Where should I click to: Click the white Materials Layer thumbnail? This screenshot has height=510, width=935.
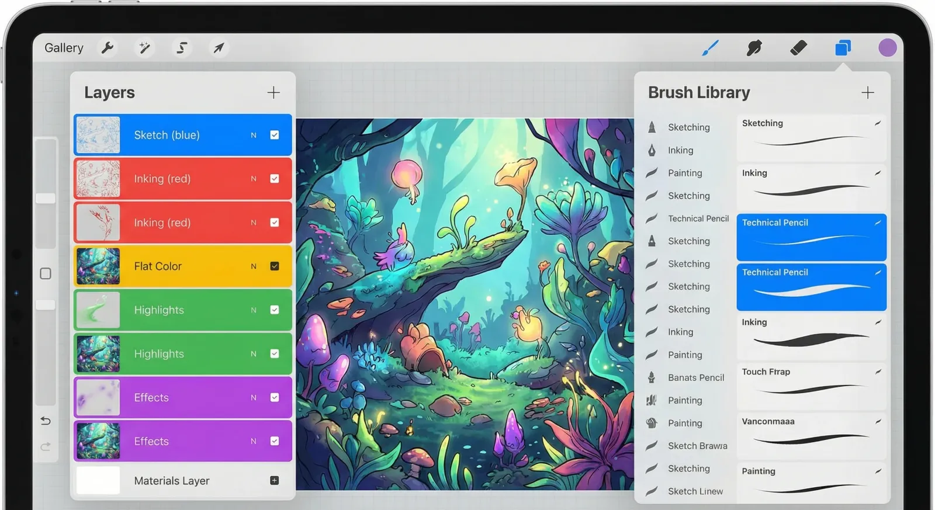(x=98, y=480)
